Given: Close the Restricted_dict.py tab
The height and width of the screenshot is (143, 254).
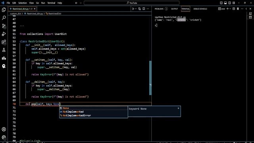Looking at the screenshot, I should tap(35, 9).
